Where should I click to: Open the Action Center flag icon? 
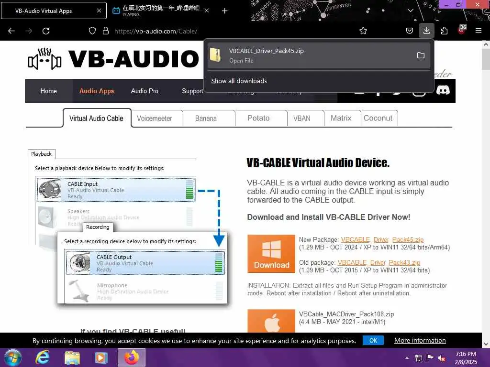click(430, 358)
